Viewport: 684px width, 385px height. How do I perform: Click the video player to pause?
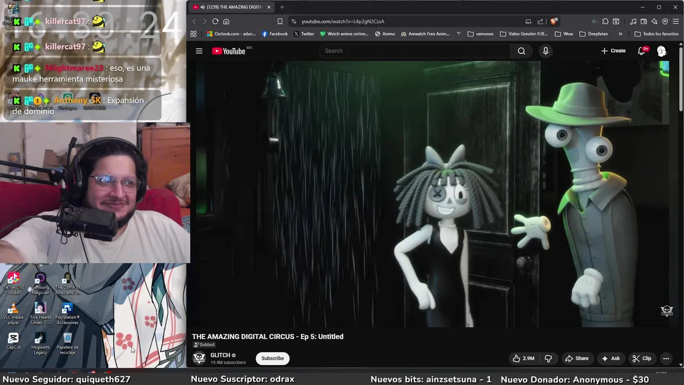(x=430, y=194)
